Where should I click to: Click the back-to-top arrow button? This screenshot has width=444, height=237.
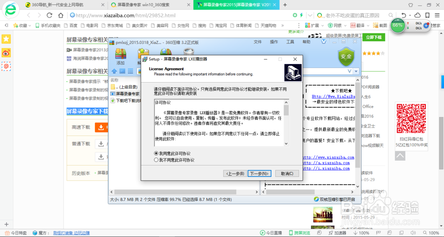(x=400, y=155)
